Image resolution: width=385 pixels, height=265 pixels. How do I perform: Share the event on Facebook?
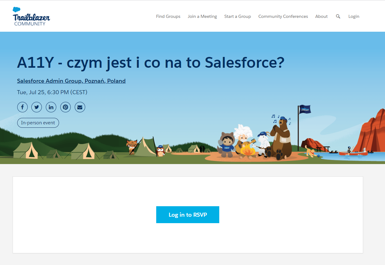coord(22,107)
